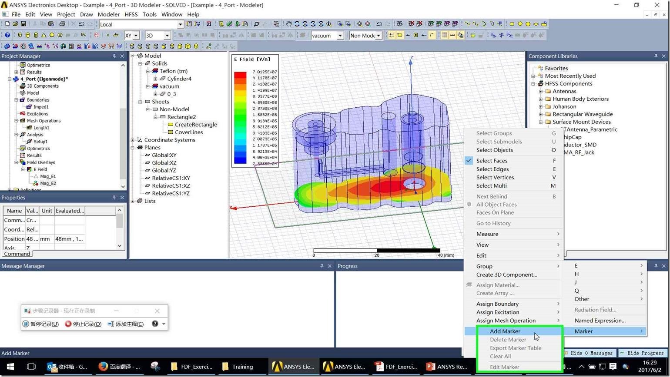Toggle auto-hide pin on Component Libraries panel
670x377 pixels.
tap(656, 56)
